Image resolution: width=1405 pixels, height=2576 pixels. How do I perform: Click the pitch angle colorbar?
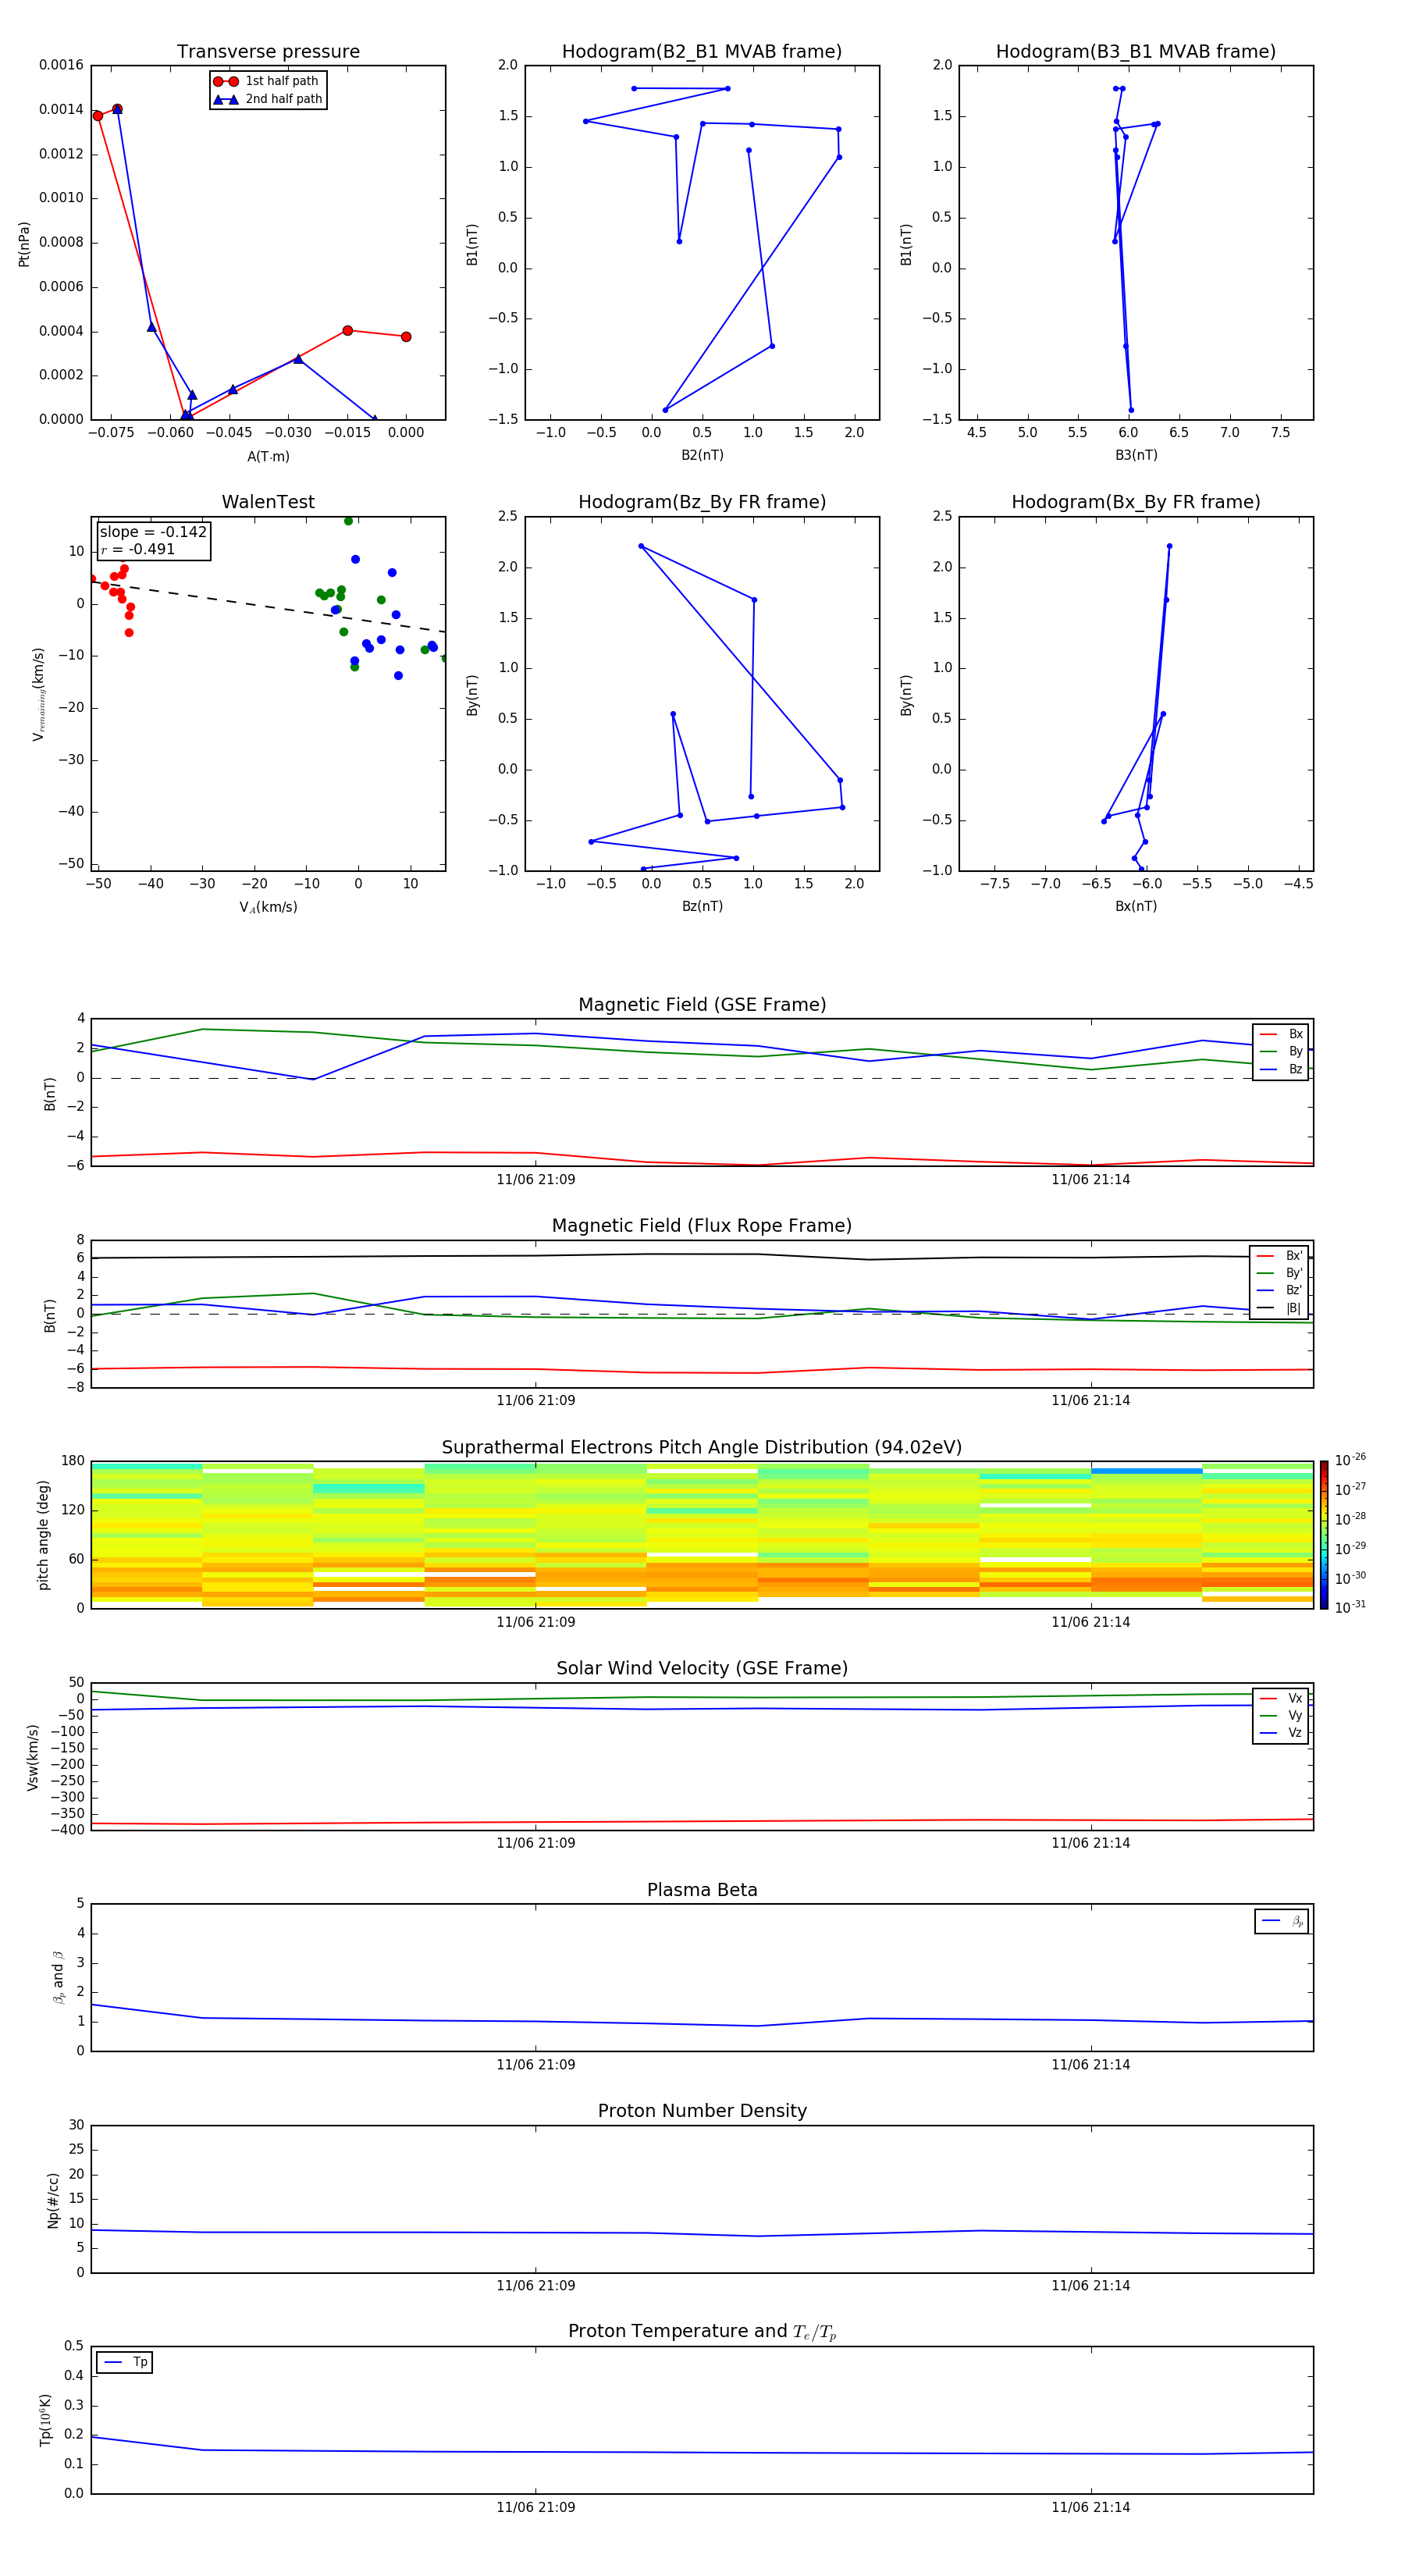[x=1324, y=1535]
